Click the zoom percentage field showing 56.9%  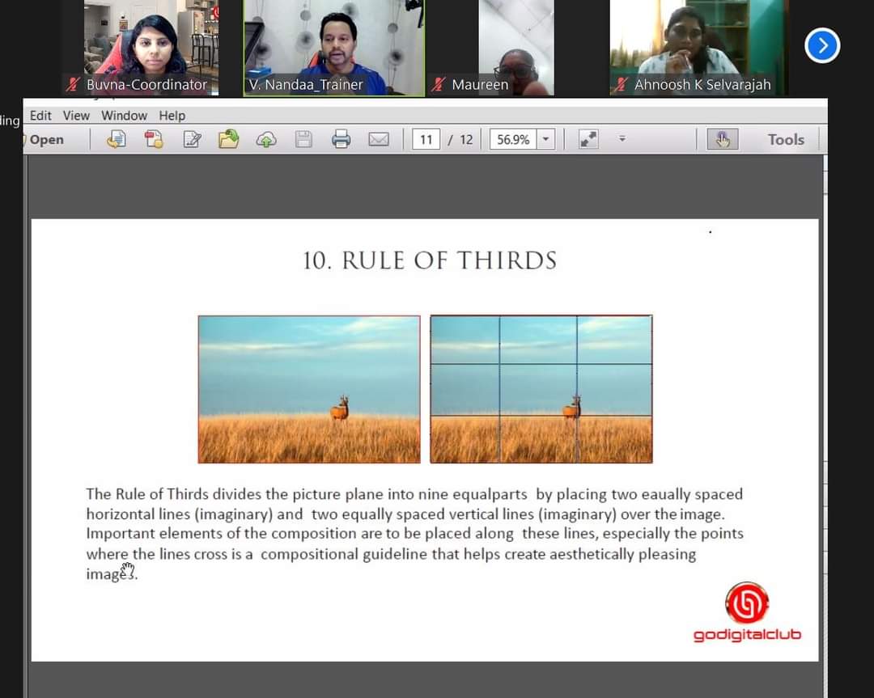click(513, 139)
